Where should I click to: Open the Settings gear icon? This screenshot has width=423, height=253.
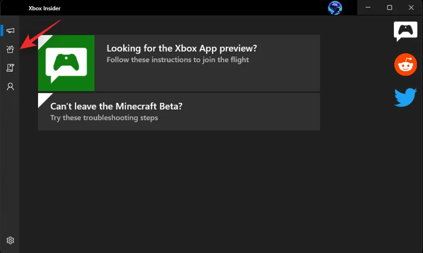10,240
